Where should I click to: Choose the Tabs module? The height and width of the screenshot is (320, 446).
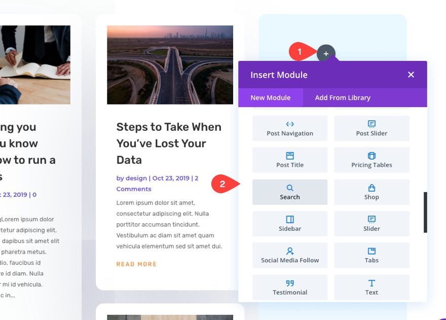[x=371, y=256]
